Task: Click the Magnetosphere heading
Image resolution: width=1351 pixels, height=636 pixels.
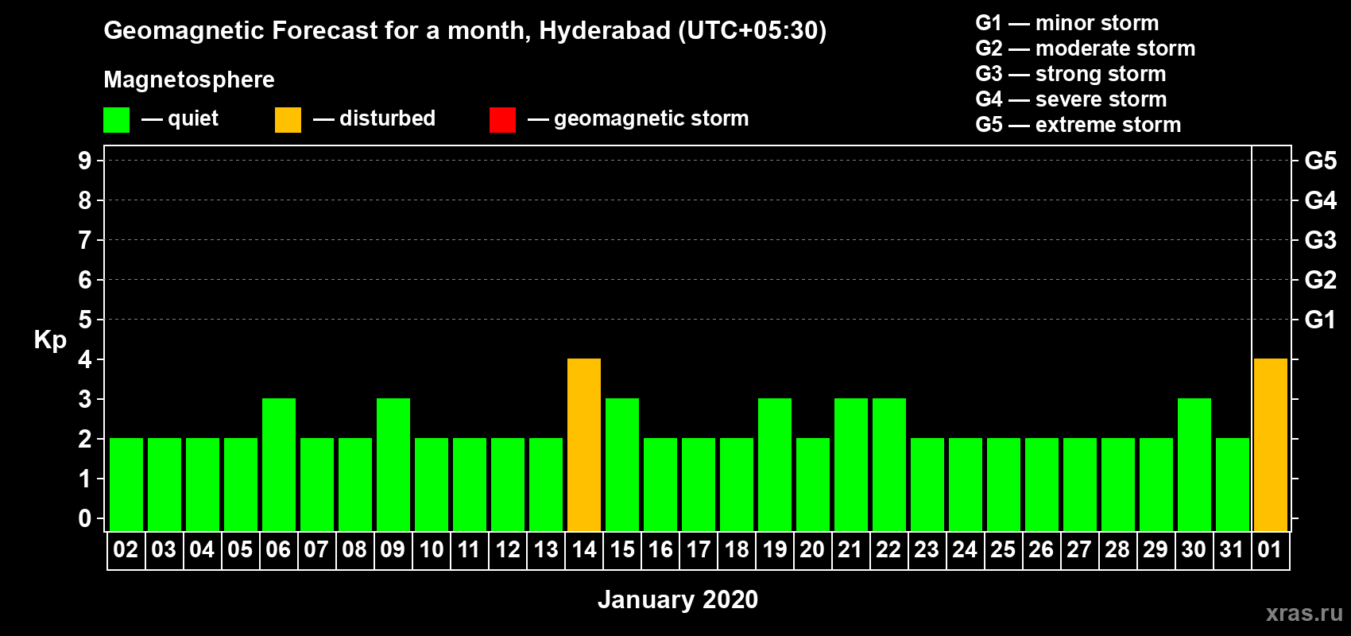Action: pyautogui.click(x=189, y=79)
